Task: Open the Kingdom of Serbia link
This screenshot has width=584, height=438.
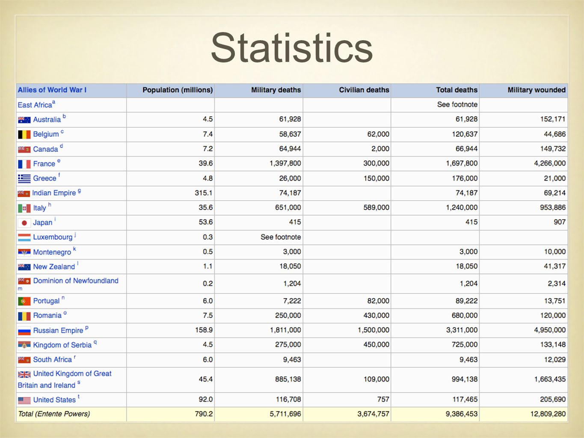Action: (62, 345)
